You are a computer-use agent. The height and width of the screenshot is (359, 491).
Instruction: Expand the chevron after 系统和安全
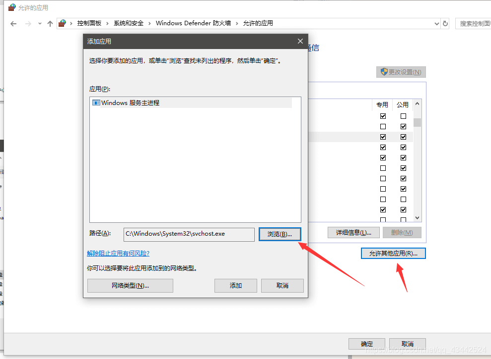[149, 23]
